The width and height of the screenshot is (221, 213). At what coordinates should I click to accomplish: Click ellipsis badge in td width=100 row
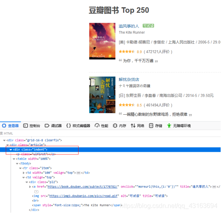point(79,173)
